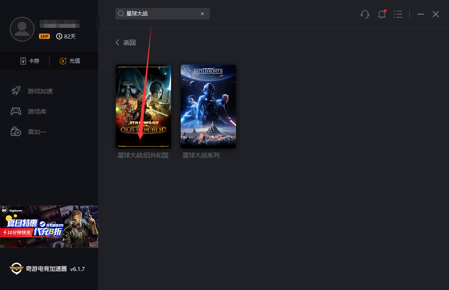Open the notification bell

[x=382, y=14]
